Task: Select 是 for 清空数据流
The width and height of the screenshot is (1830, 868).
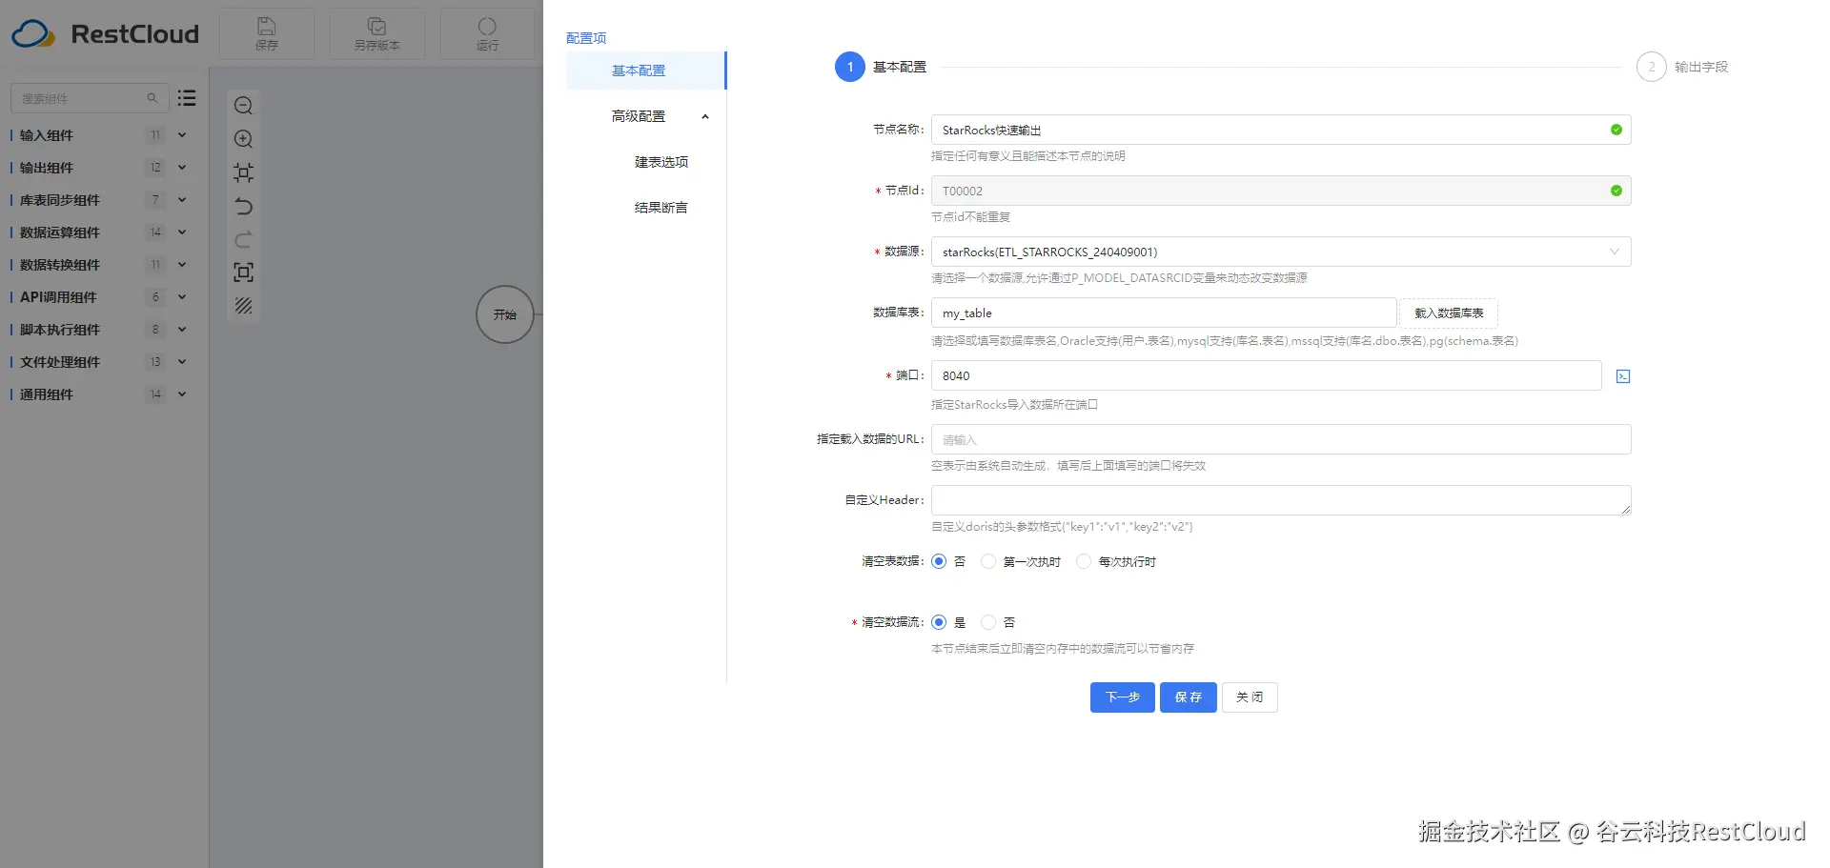Action: (x=939, y=622)
